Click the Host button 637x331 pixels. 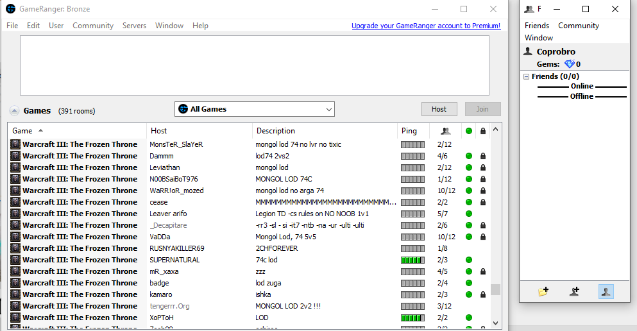click(x=439, y=109)
